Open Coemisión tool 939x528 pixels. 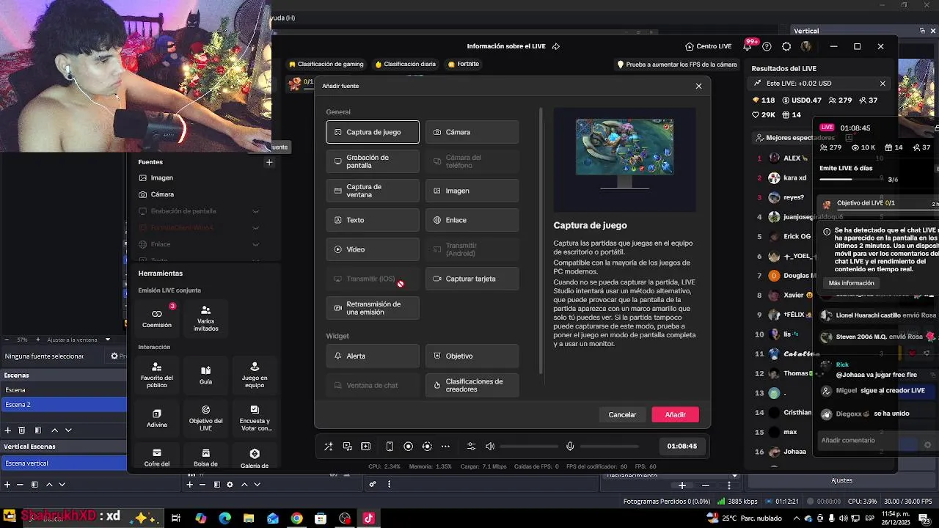(x=157, y=318)
